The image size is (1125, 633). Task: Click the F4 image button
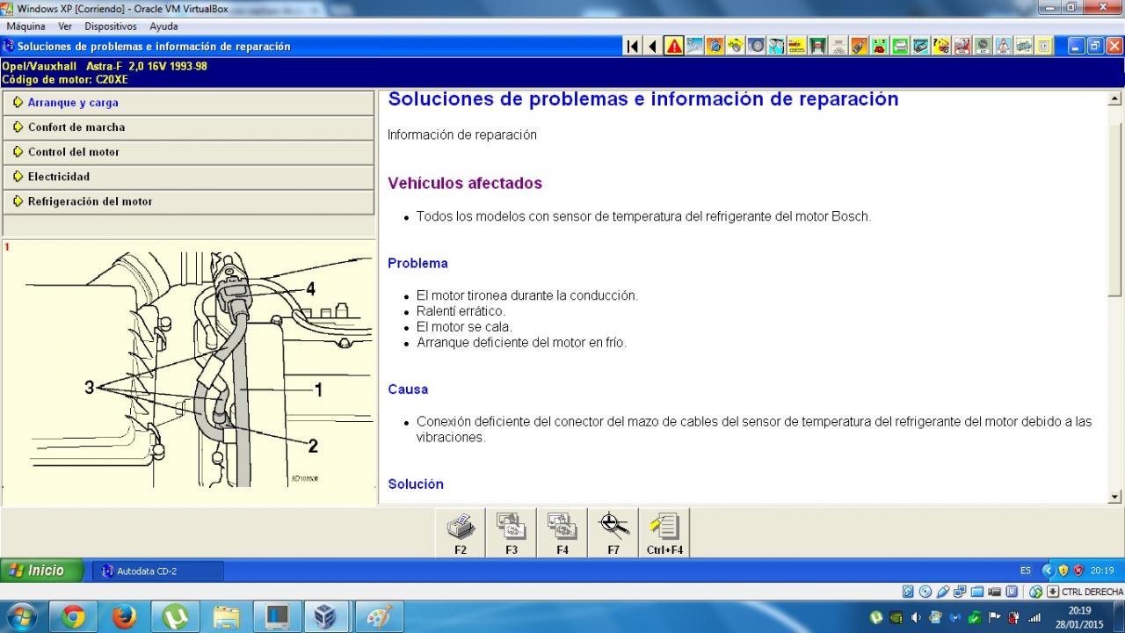pos(562,532)
